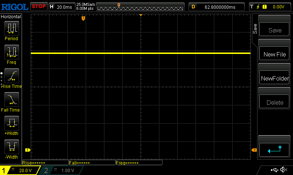Go back with the blue return arrow
Screen dimensions: 293x175
pyautogui.click(x=274, y=150)
